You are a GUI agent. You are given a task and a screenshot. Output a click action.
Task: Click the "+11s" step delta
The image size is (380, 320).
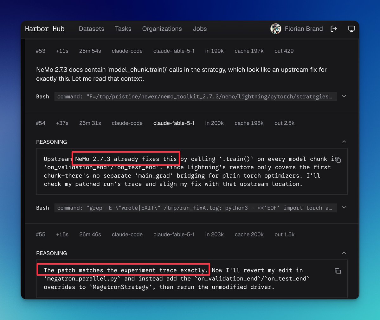coord(62,51)
